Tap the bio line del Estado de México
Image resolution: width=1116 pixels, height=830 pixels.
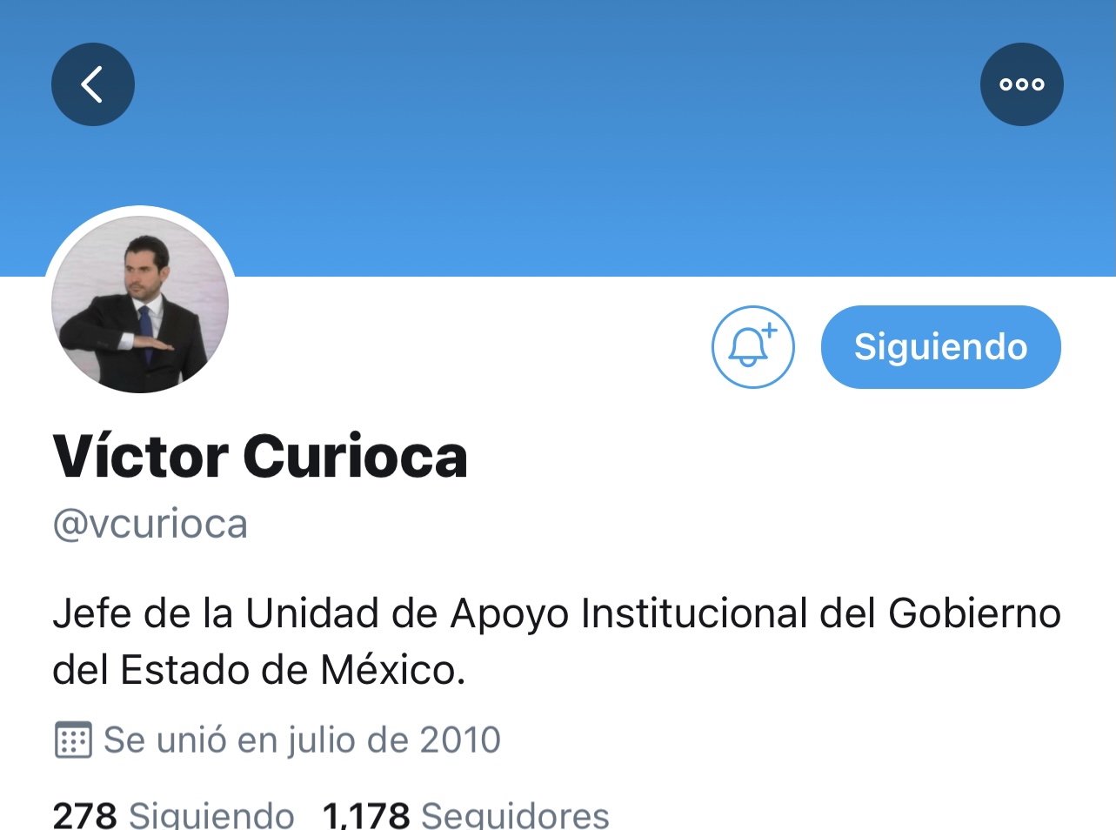tap(259, 670)
